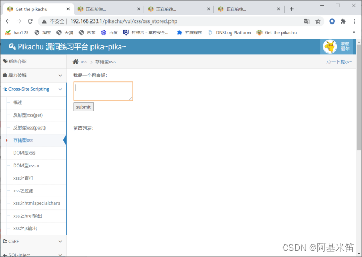Open the 扩展程序 bookmark

(x=189, y=33)
